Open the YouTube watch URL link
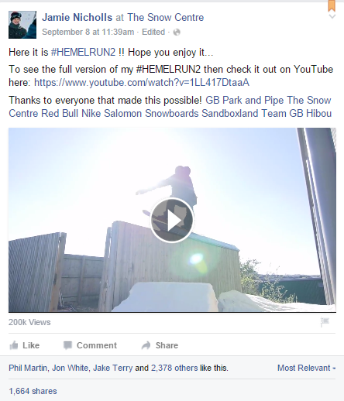The width and height of the screenshot is (344, 401). [142, 83]
